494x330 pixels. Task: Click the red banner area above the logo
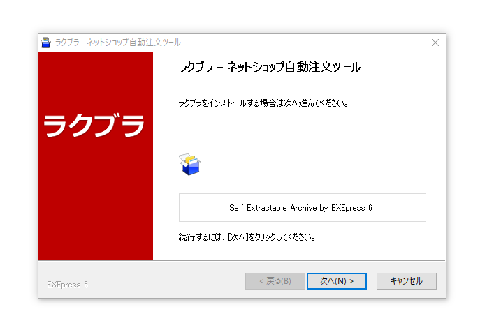tap(95, 77)
